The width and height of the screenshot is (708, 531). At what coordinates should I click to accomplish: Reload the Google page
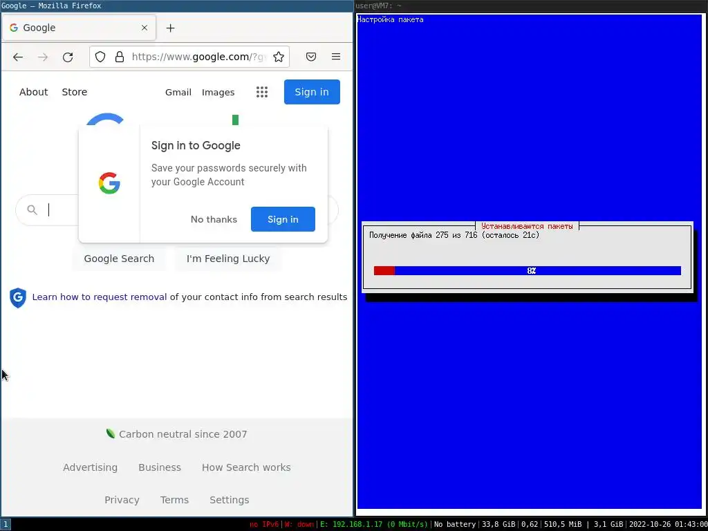[68, 57]
